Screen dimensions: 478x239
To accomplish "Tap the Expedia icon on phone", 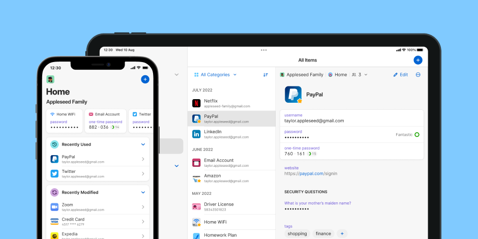I will [54, 235].
